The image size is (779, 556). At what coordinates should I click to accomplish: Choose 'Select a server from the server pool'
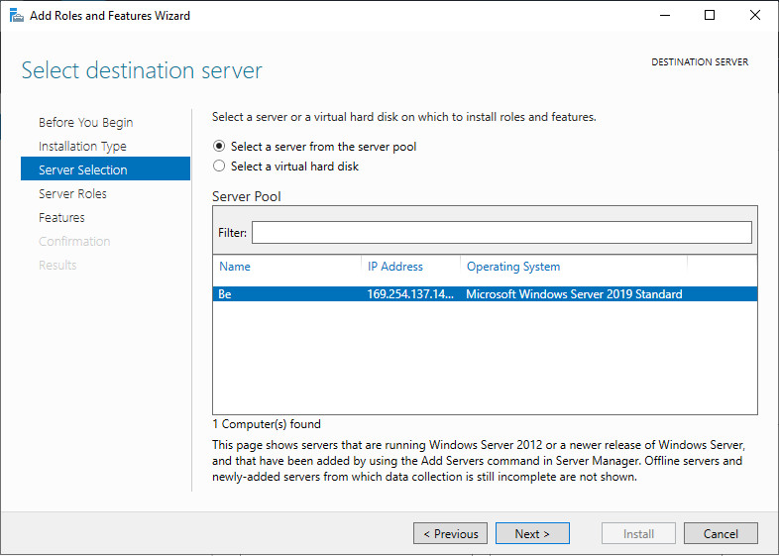pyautogui.click(x=220, y=146)
